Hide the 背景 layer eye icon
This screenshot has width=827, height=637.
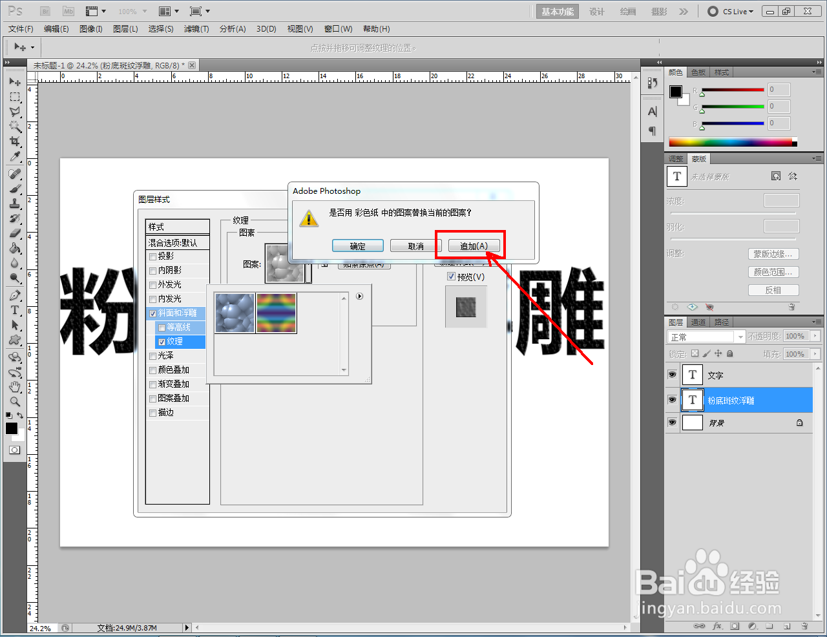click(x=672, y=423)
